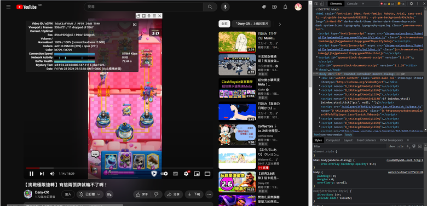The height and width of the screenshot is (206, 427).
Task: Activate DevTools inspect element picker
Action: (x=316, y=3)
